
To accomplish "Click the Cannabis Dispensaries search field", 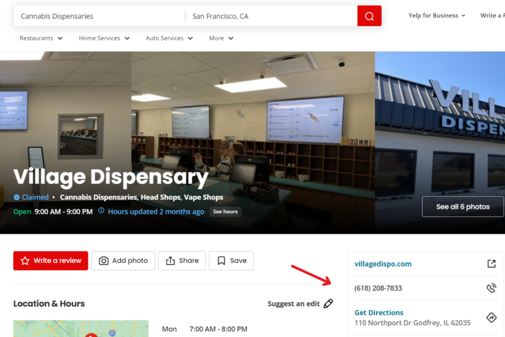I will point(100,16).
